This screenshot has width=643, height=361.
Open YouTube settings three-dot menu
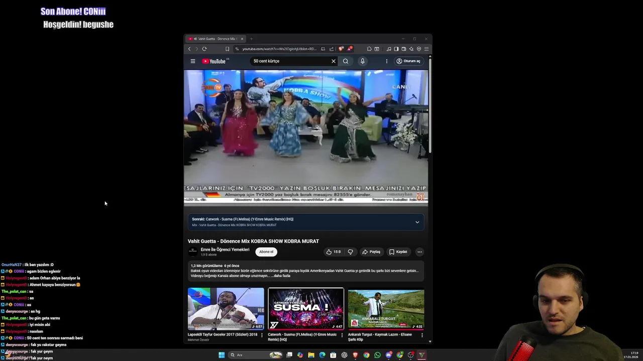386,61
